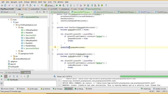Click the Back navigation arrow
168x94 pixels.
35,5
